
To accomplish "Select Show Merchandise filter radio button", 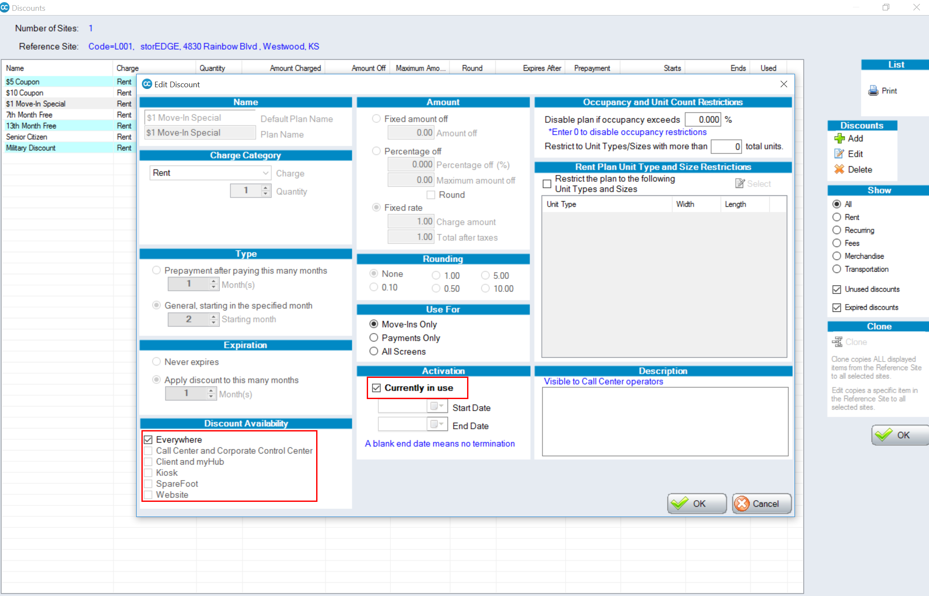I will point(837,256).
